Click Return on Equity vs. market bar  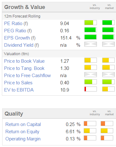[107, 131]
